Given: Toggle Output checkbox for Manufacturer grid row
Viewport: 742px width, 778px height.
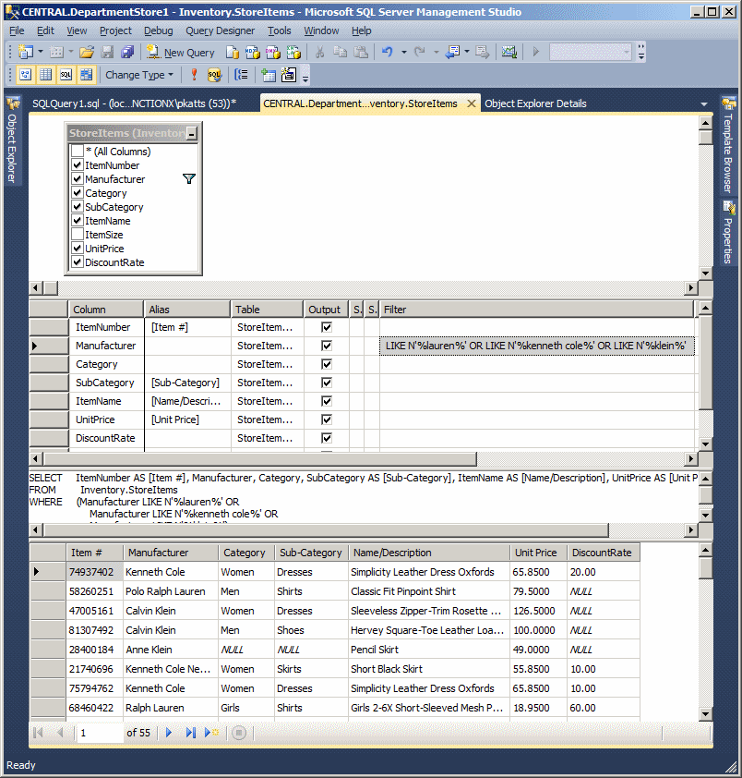Looking at the screenshot, I should click(x=326, y=346).
